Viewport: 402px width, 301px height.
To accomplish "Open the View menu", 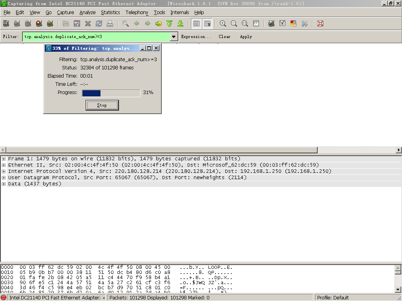I will 35,12.
